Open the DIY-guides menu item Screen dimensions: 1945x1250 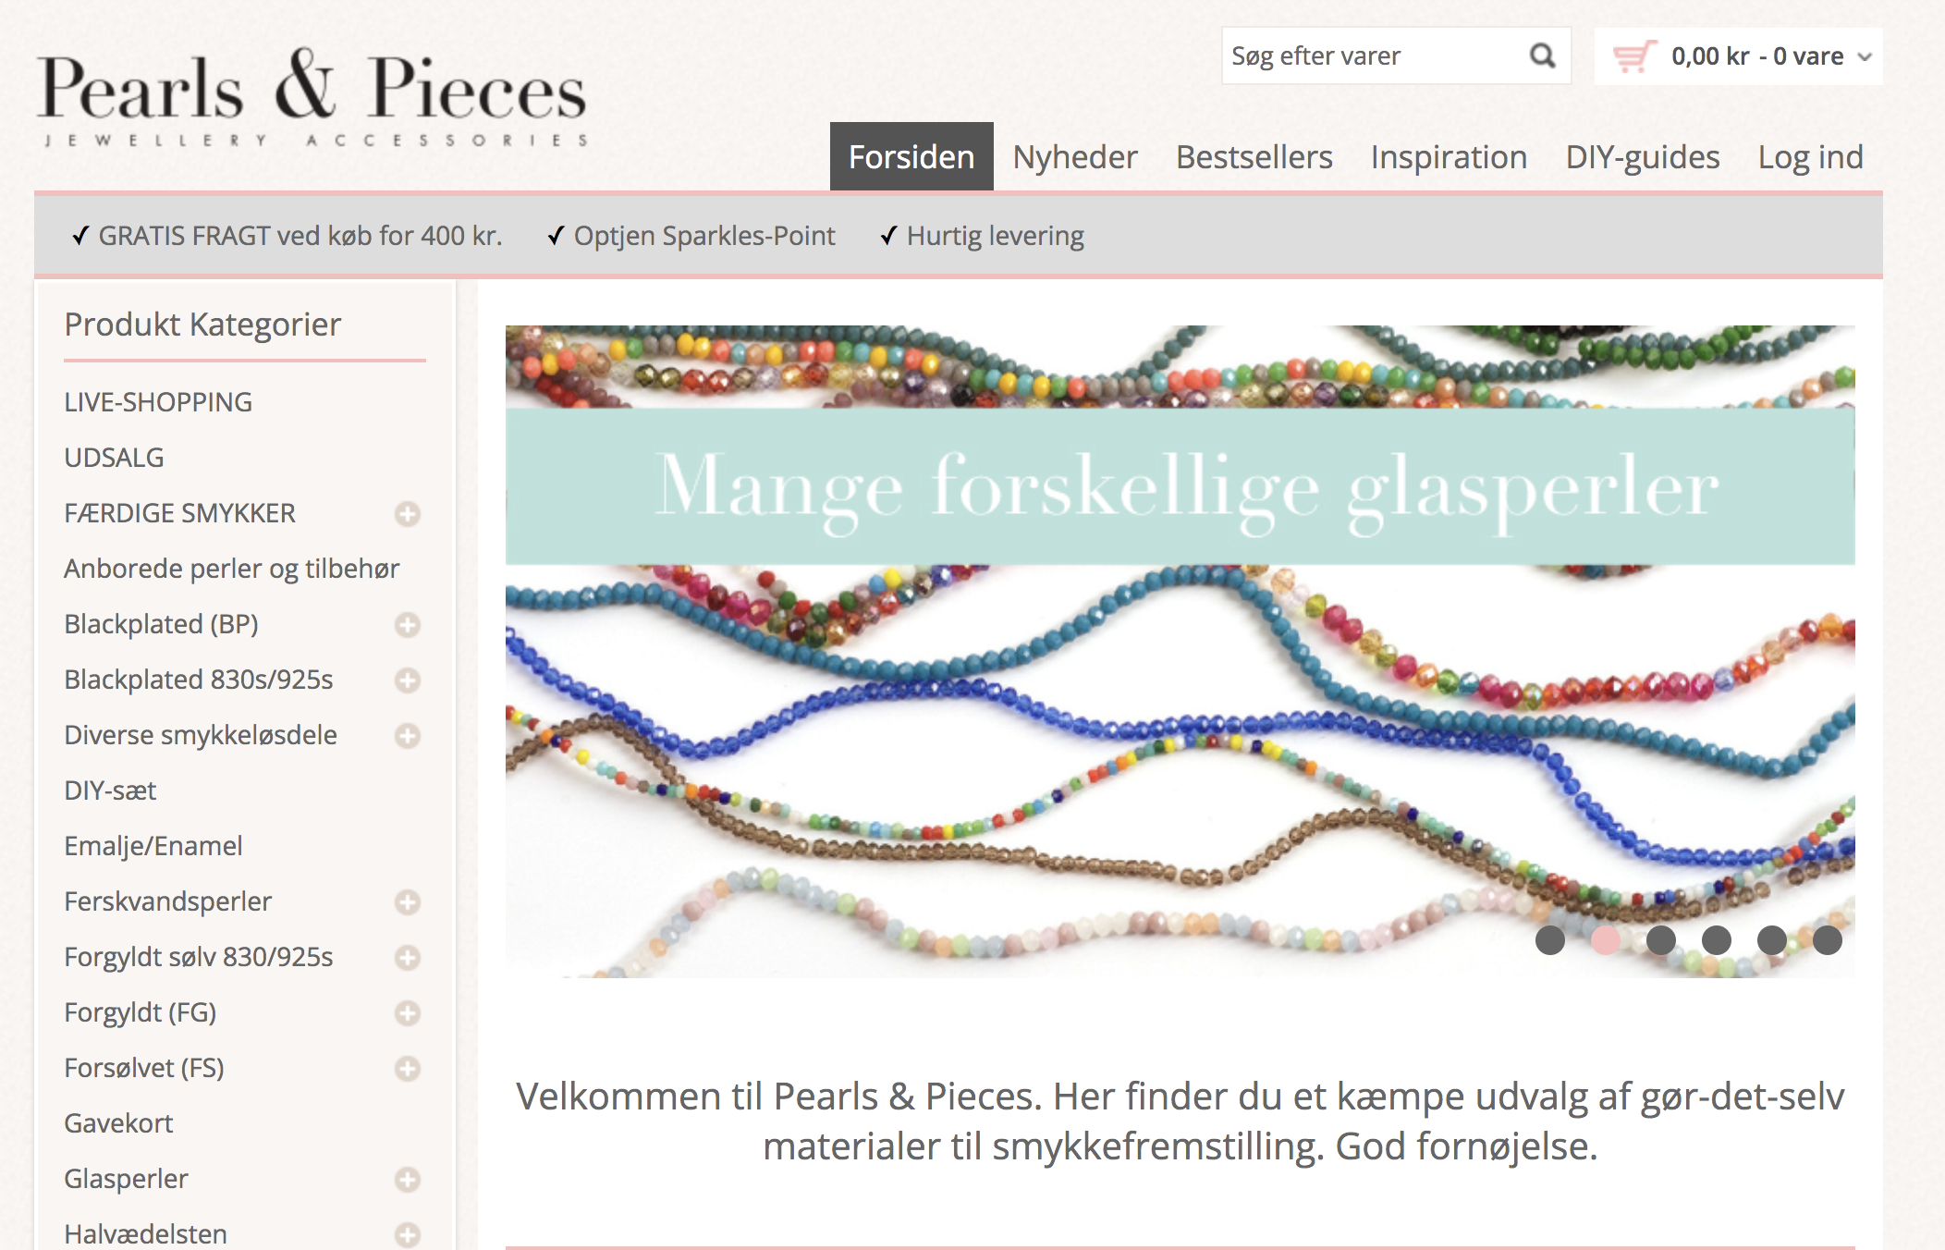coord(1643,157)
